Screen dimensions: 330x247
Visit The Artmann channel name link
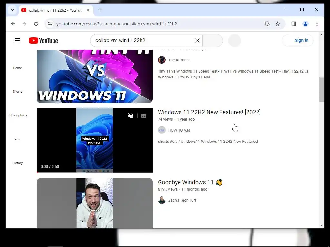pos(179,60)
